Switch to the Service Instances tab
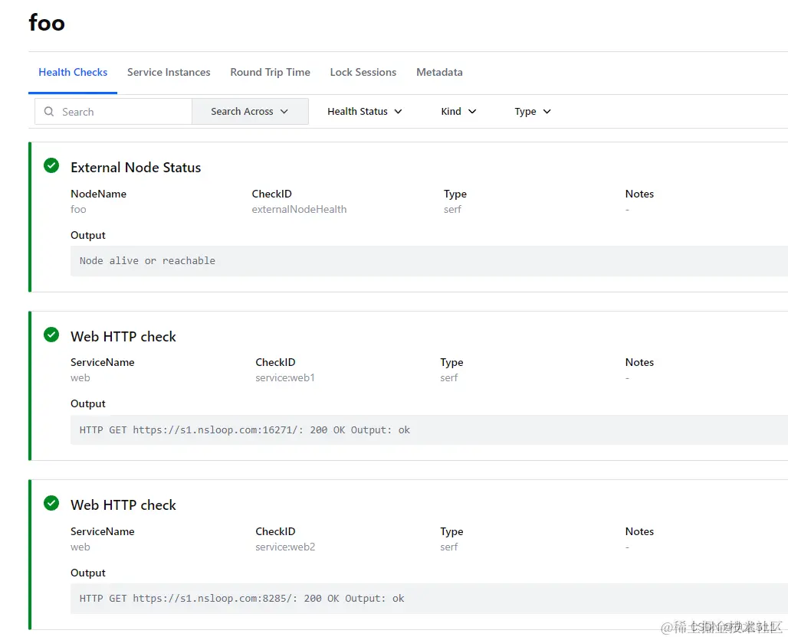Screen dimensions: 788x640 pos(169,73)
